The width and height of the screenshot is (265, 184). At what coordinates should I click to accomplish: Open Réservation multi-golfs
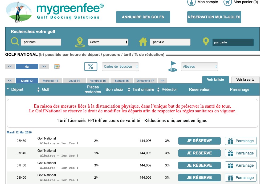[x=214, y=17]
